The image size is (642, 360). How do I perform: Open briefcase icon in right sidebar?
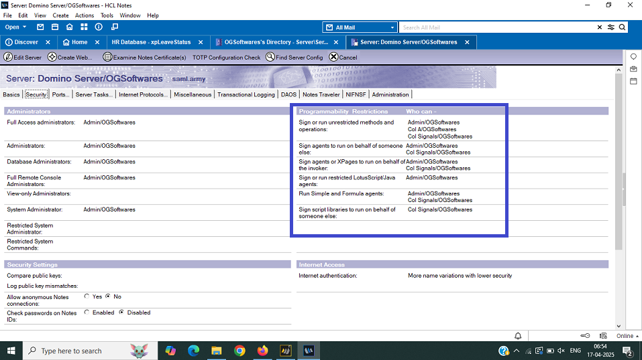tap(633, 69)
